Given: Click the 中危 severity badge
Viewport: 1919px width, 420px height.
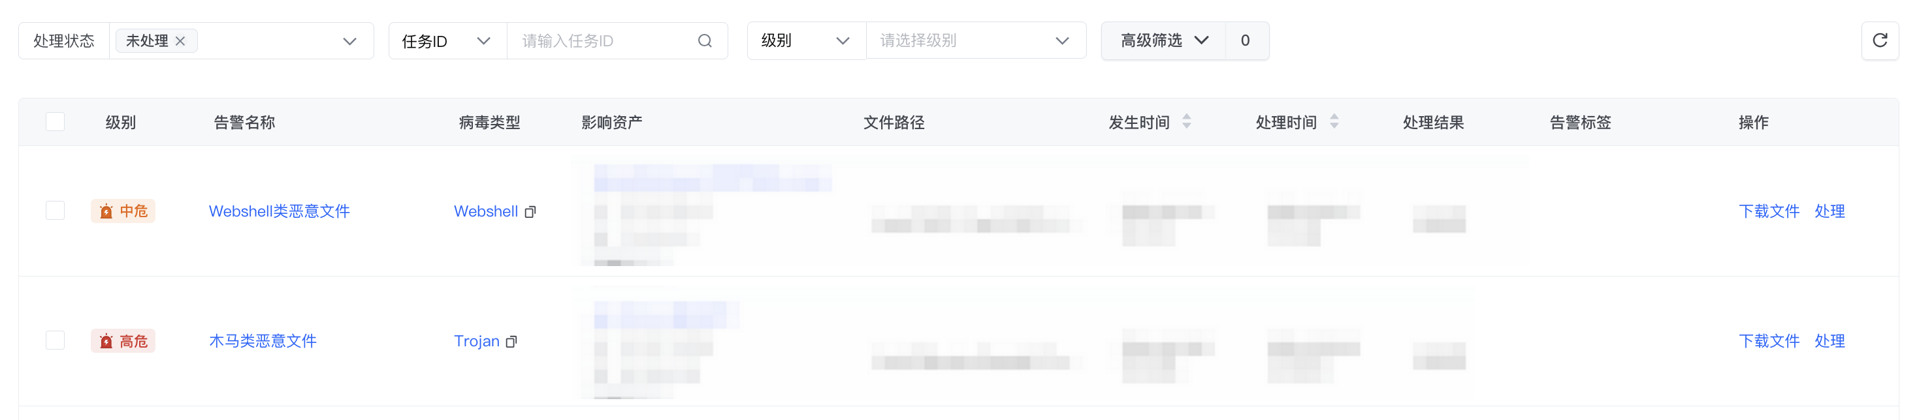Looking at the screenshot, I should point(123,211).
